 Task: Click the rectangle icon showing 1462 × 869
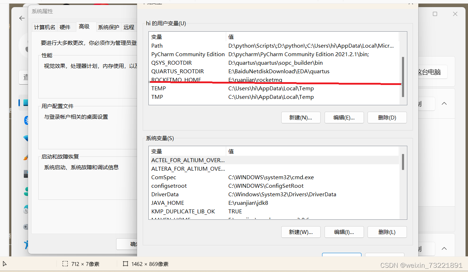(125, 263)
